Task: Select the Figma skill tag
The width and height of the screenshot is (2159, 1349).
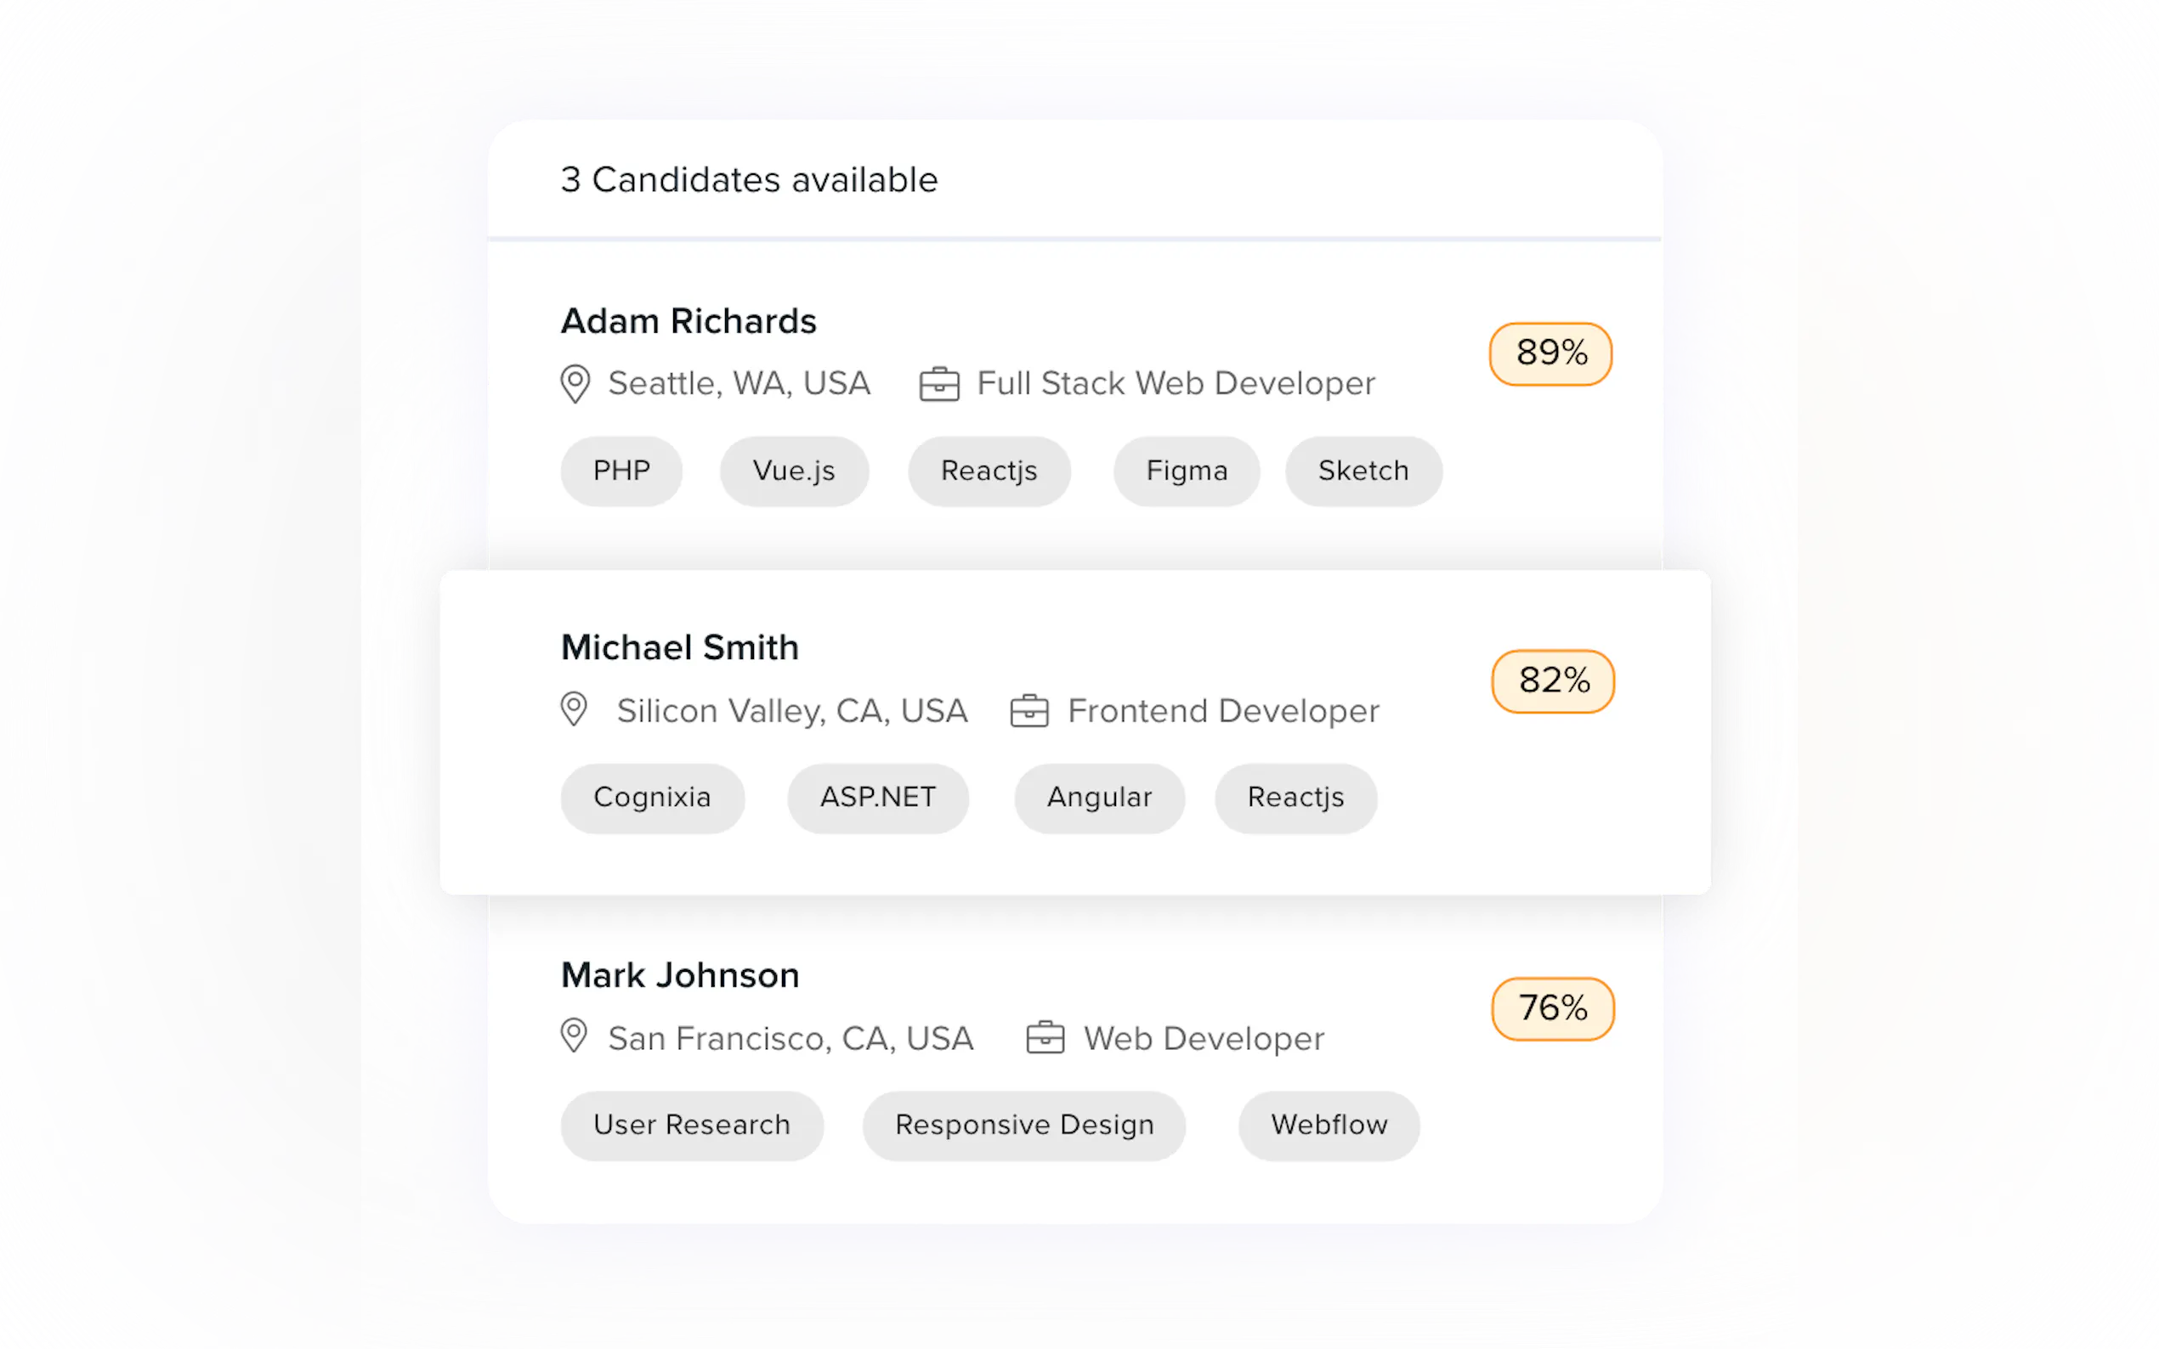Action: click(x=1186, y=471)
